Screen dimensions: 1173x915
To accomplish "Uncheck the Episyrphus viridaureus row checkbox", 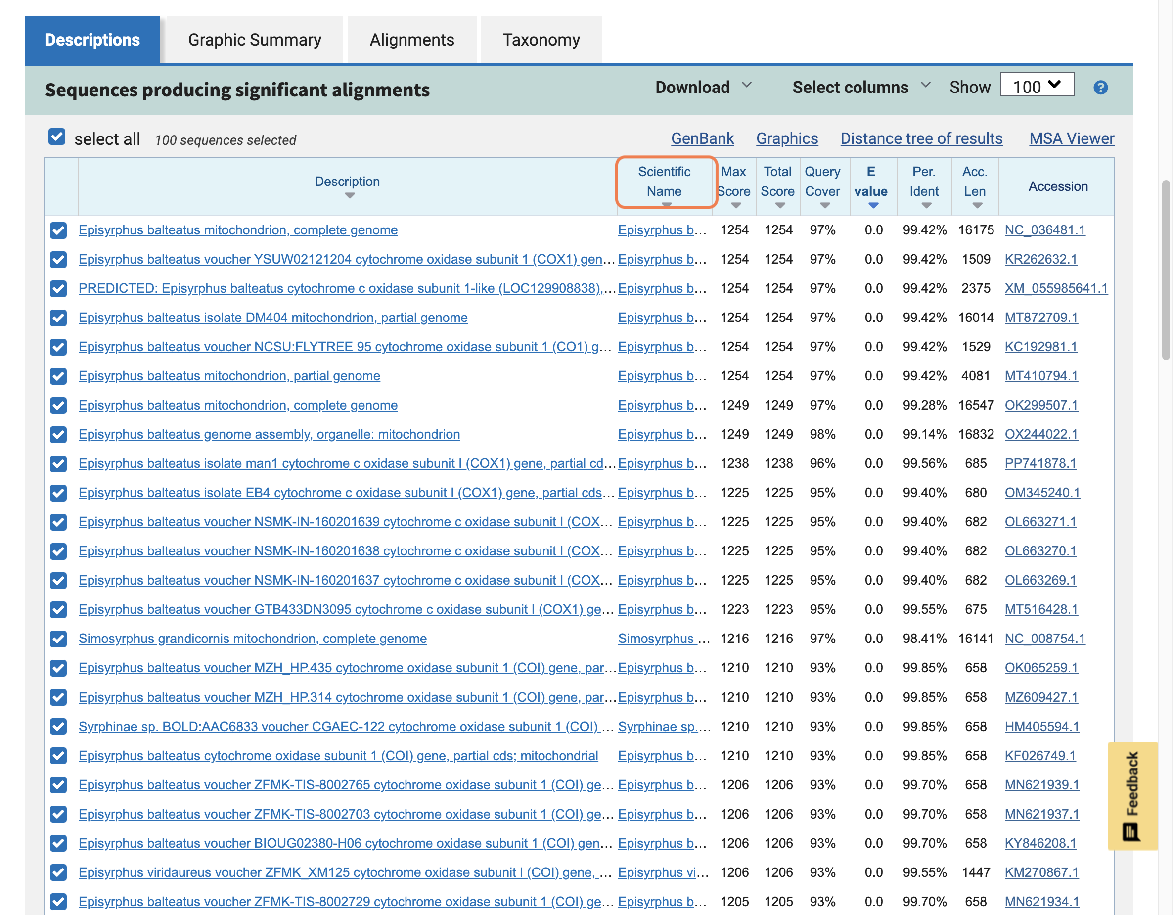I will coord(58,872).
